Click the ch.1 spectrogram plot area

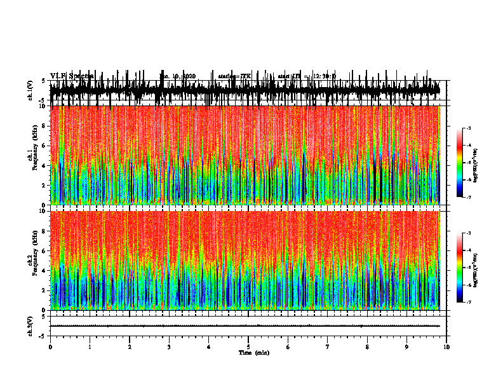coord(245,155)
